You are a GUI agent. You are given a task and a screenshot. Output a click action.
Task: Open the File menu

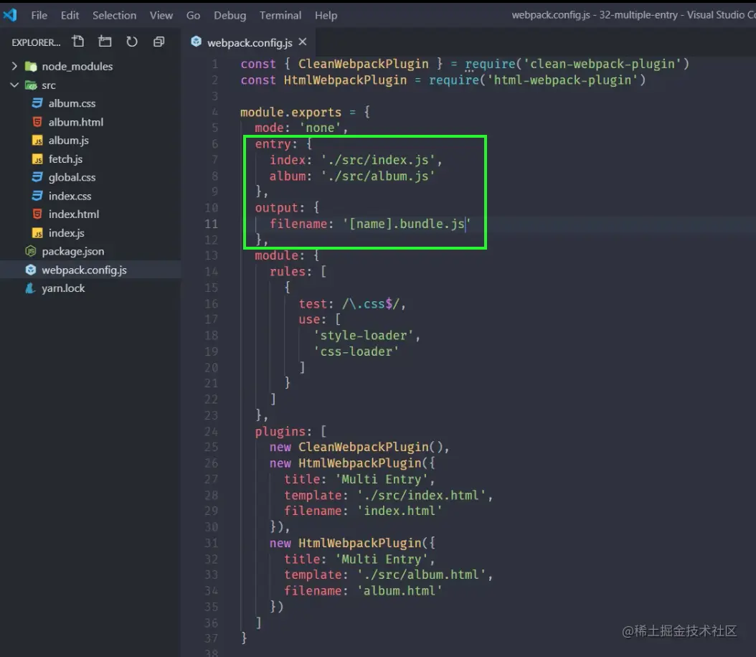tap(39, 16)
